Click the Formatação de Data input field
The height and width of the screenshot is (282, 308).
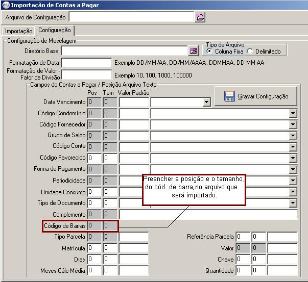click(x=86, y=63)
